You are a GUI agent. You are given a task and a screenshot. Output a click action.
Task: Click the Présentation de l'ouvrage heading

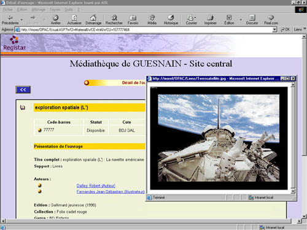[58, 147]
